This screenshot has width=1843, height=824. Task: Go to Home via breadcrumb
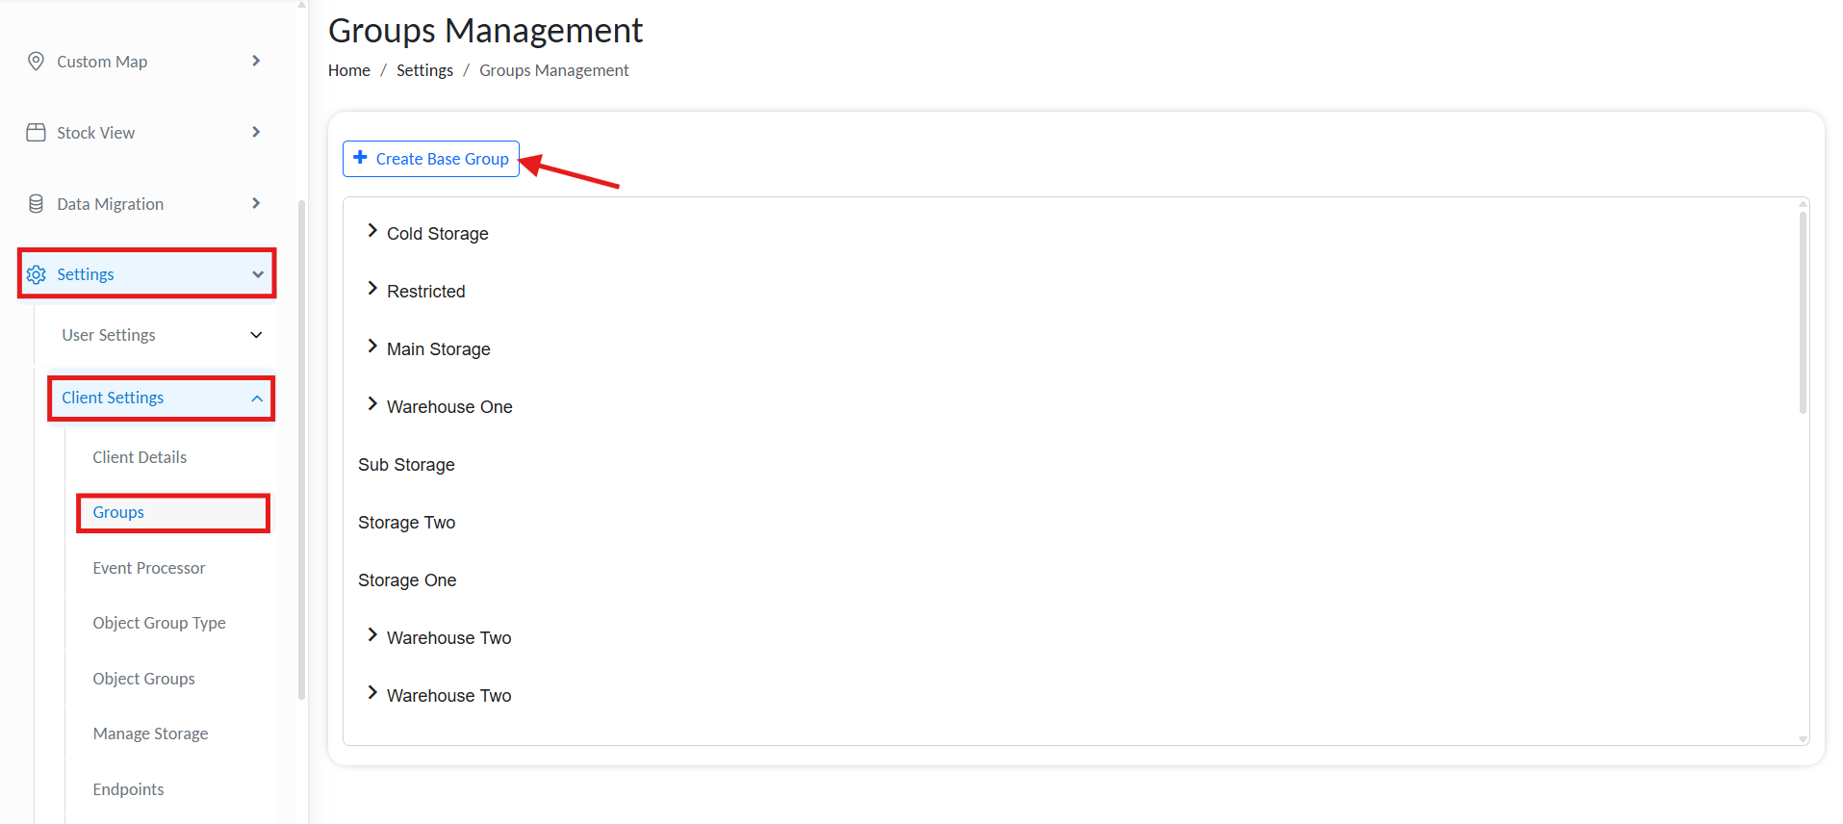[x=348, y=70]
